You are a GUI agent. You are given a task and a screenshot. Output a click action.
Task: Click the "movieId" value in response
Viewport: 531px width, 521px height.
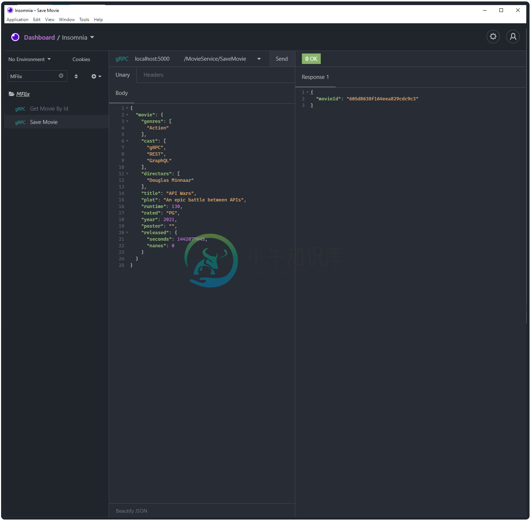383,99
